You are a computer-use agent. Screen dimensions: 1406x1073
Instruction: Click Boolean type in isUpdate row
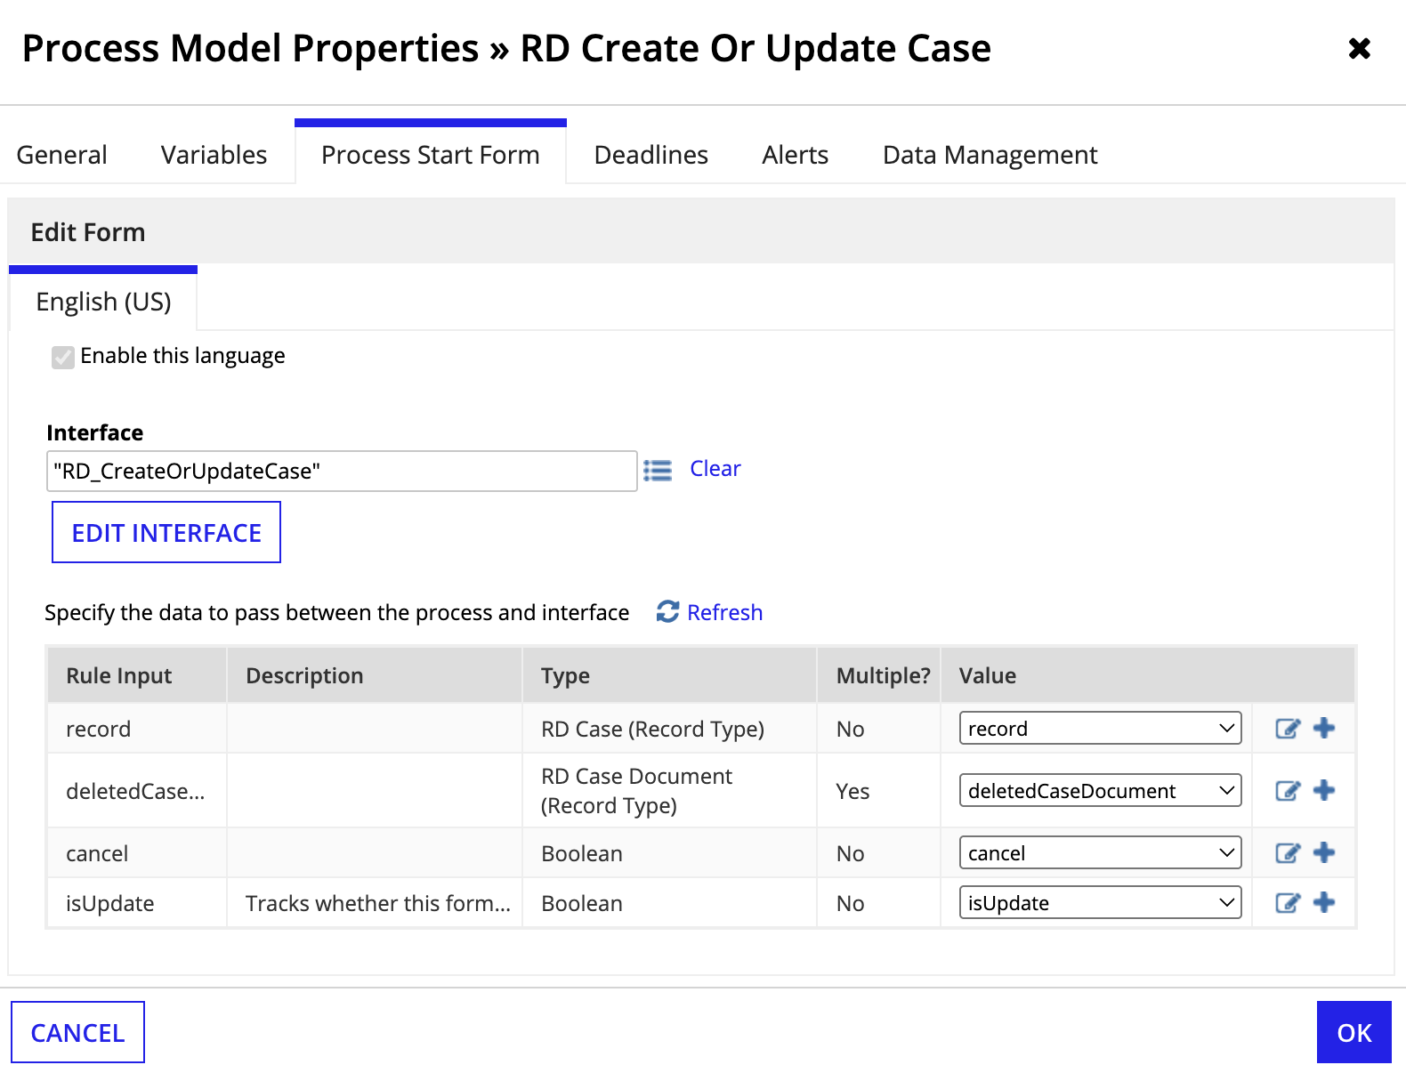pyautogui.click(x=582, y=904)
